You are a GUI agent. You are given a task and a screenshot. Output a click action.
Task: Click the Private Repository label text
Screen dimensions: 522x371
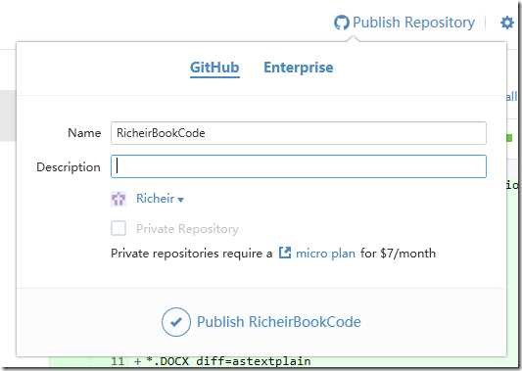(187, 229)
